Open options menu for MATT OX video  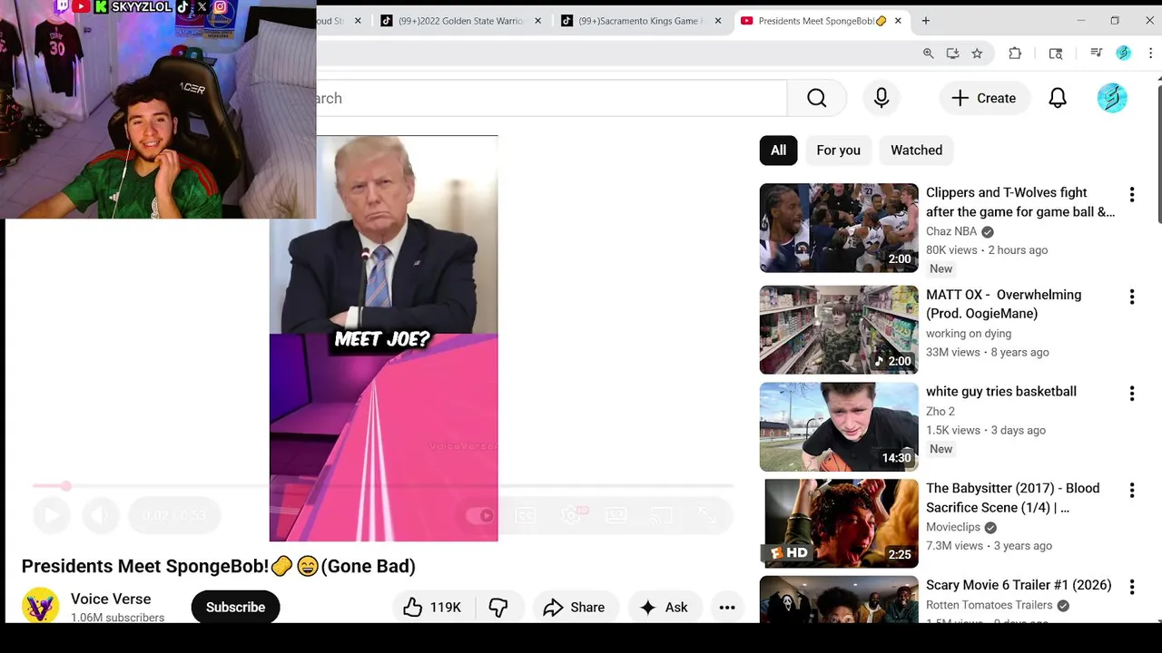(x=1131, y=297)
